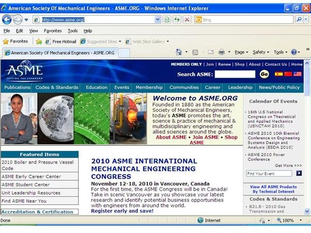Click Add to Favorites Bar icon
311x233 pixels.
[x=39, y=41]
